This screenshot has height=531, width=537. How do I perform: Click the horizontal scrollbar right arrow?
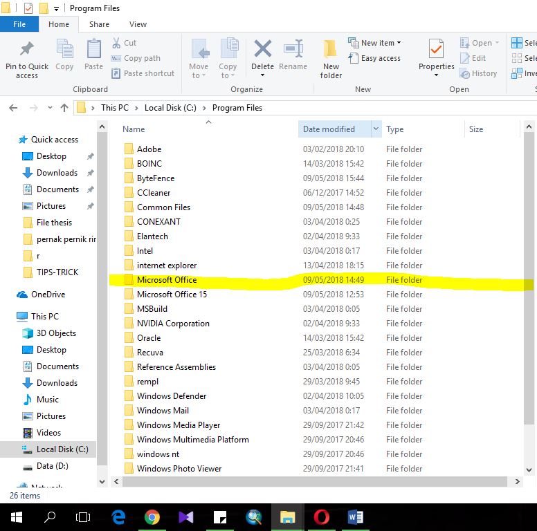pos(517,481)
